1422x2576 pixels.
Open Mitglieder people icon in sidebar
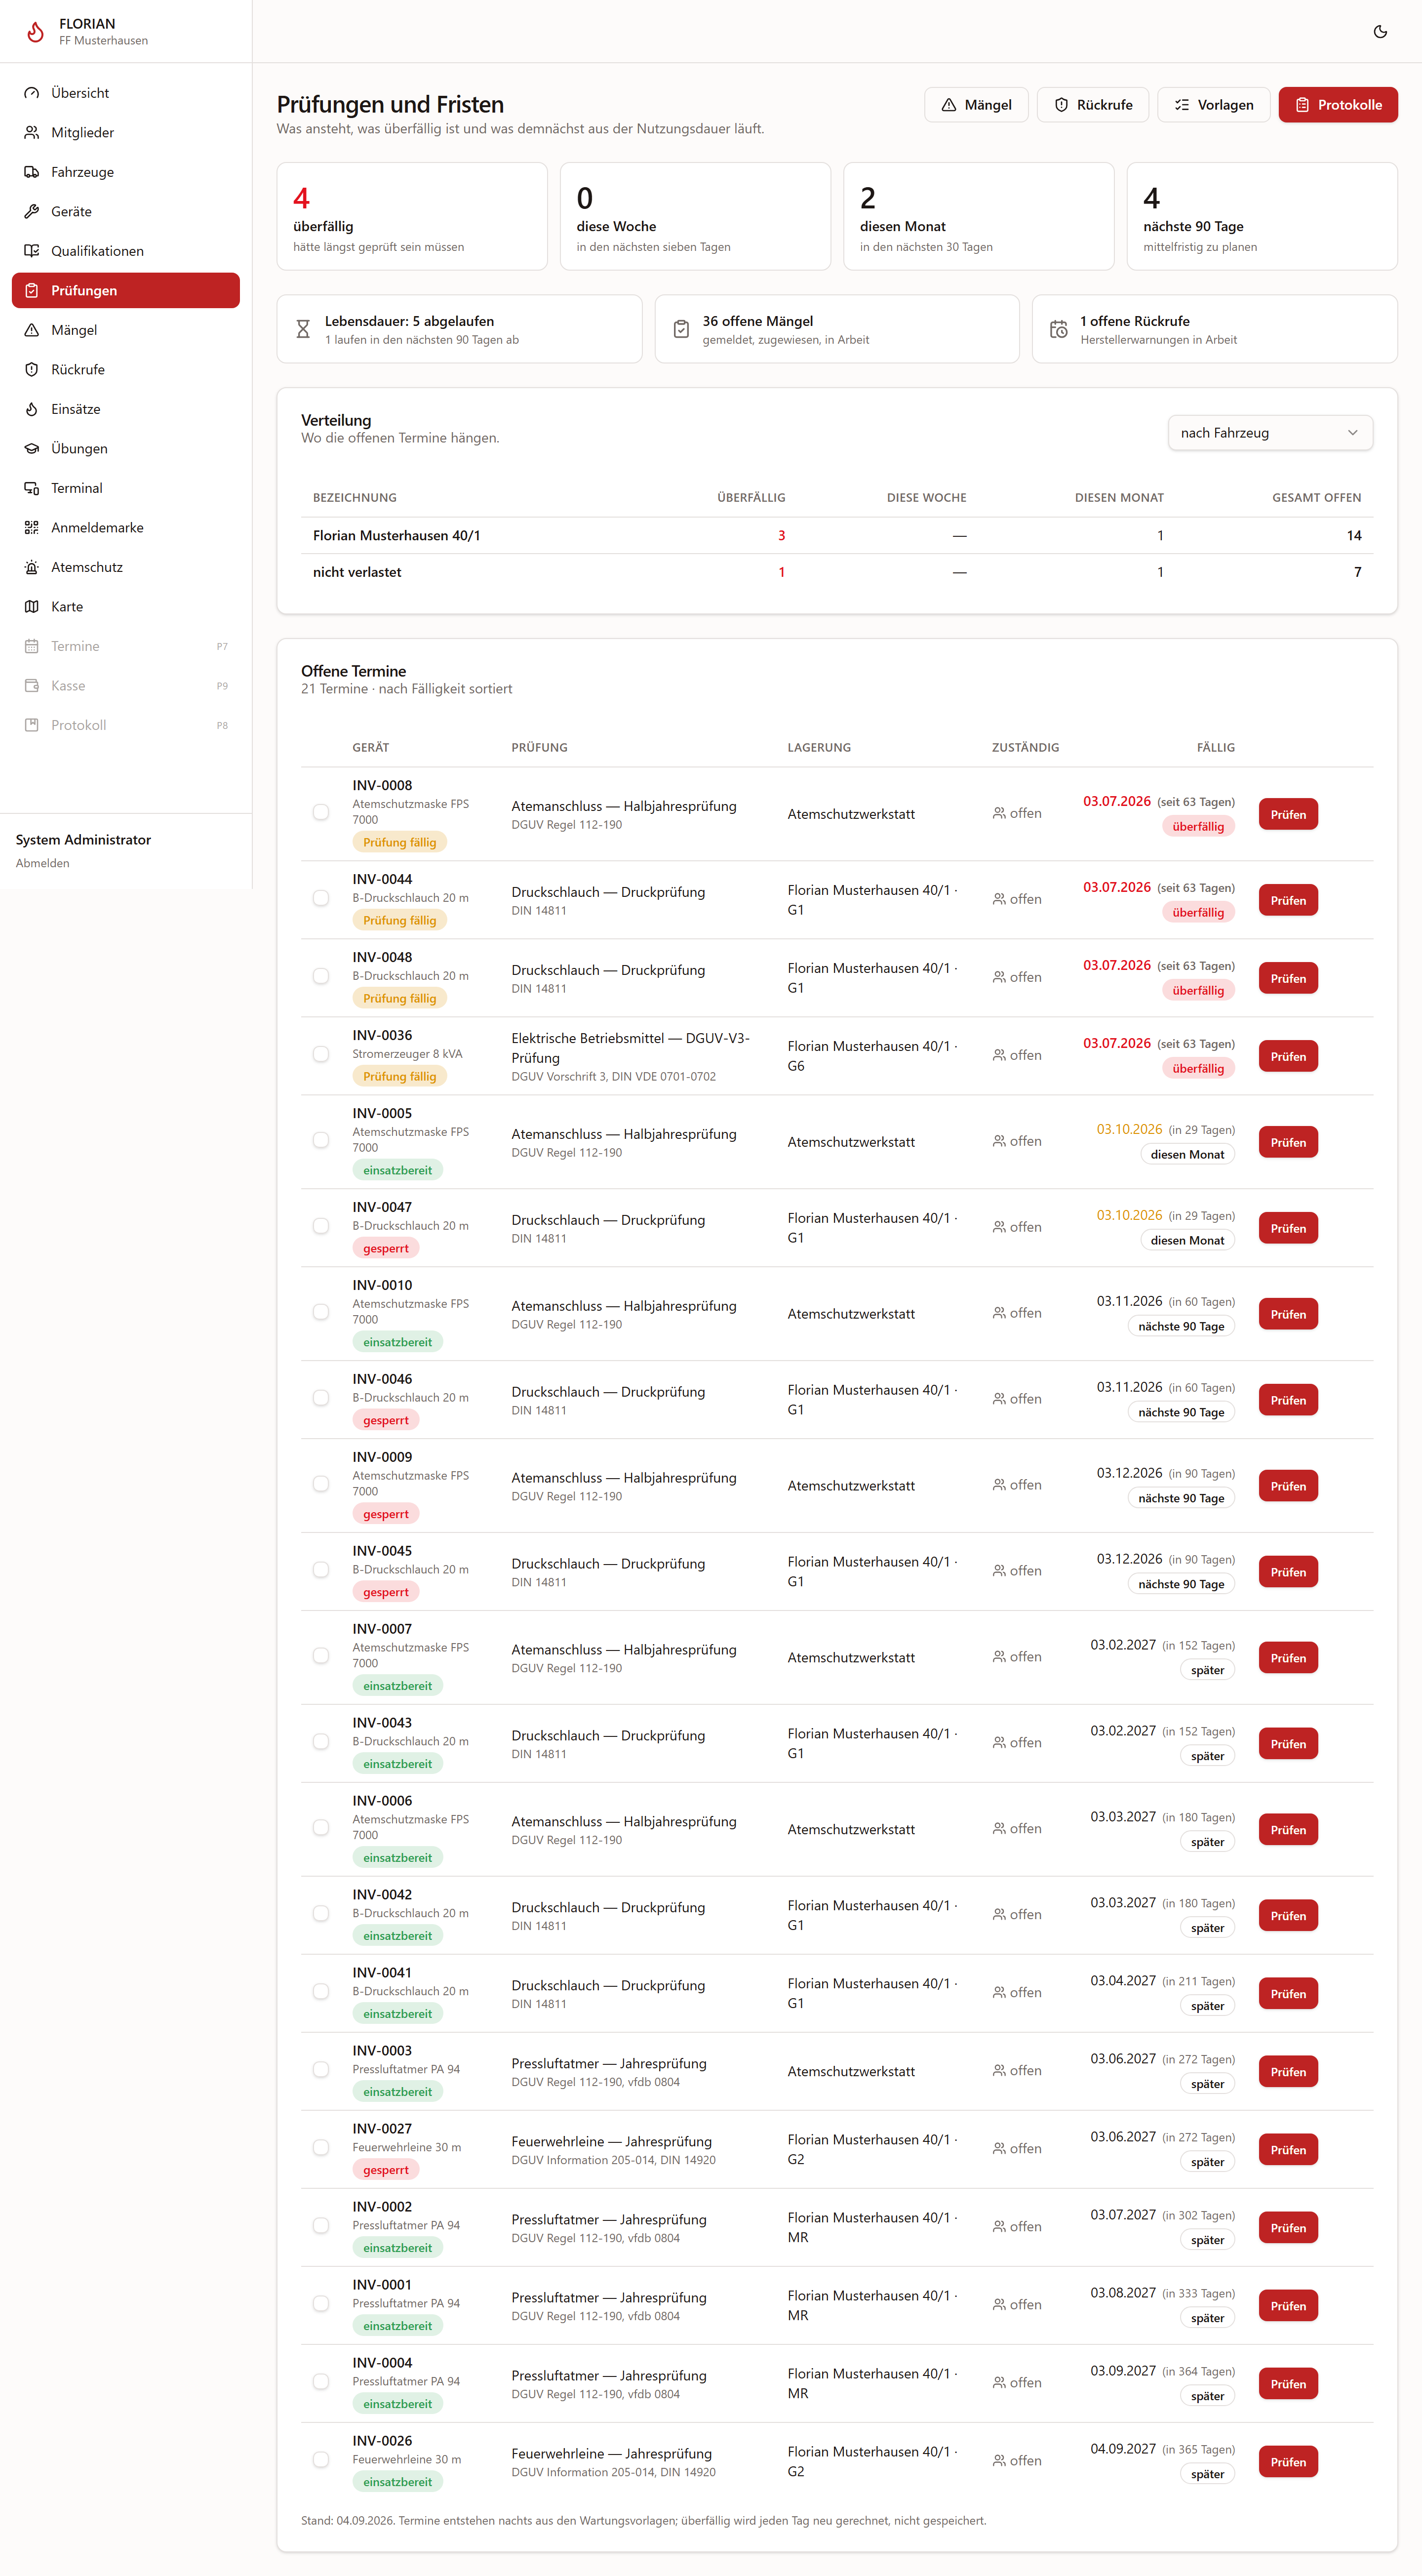pos(32,132)
